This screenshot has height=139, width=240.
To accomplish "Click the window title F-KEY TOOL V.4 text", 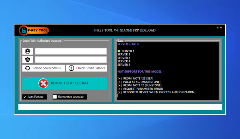I will [125, 30].
